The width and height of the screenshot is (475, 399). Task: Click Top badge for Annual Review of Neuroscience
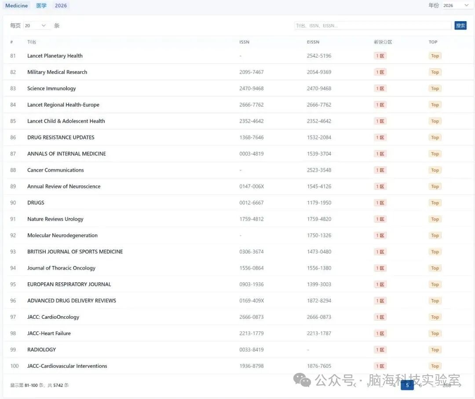435,187
